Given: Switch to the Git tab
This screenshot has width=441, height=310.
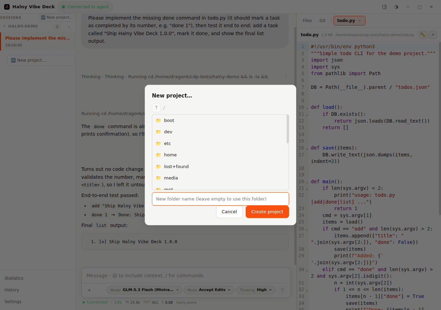Looking at the screenshot, I should point(322,21).
